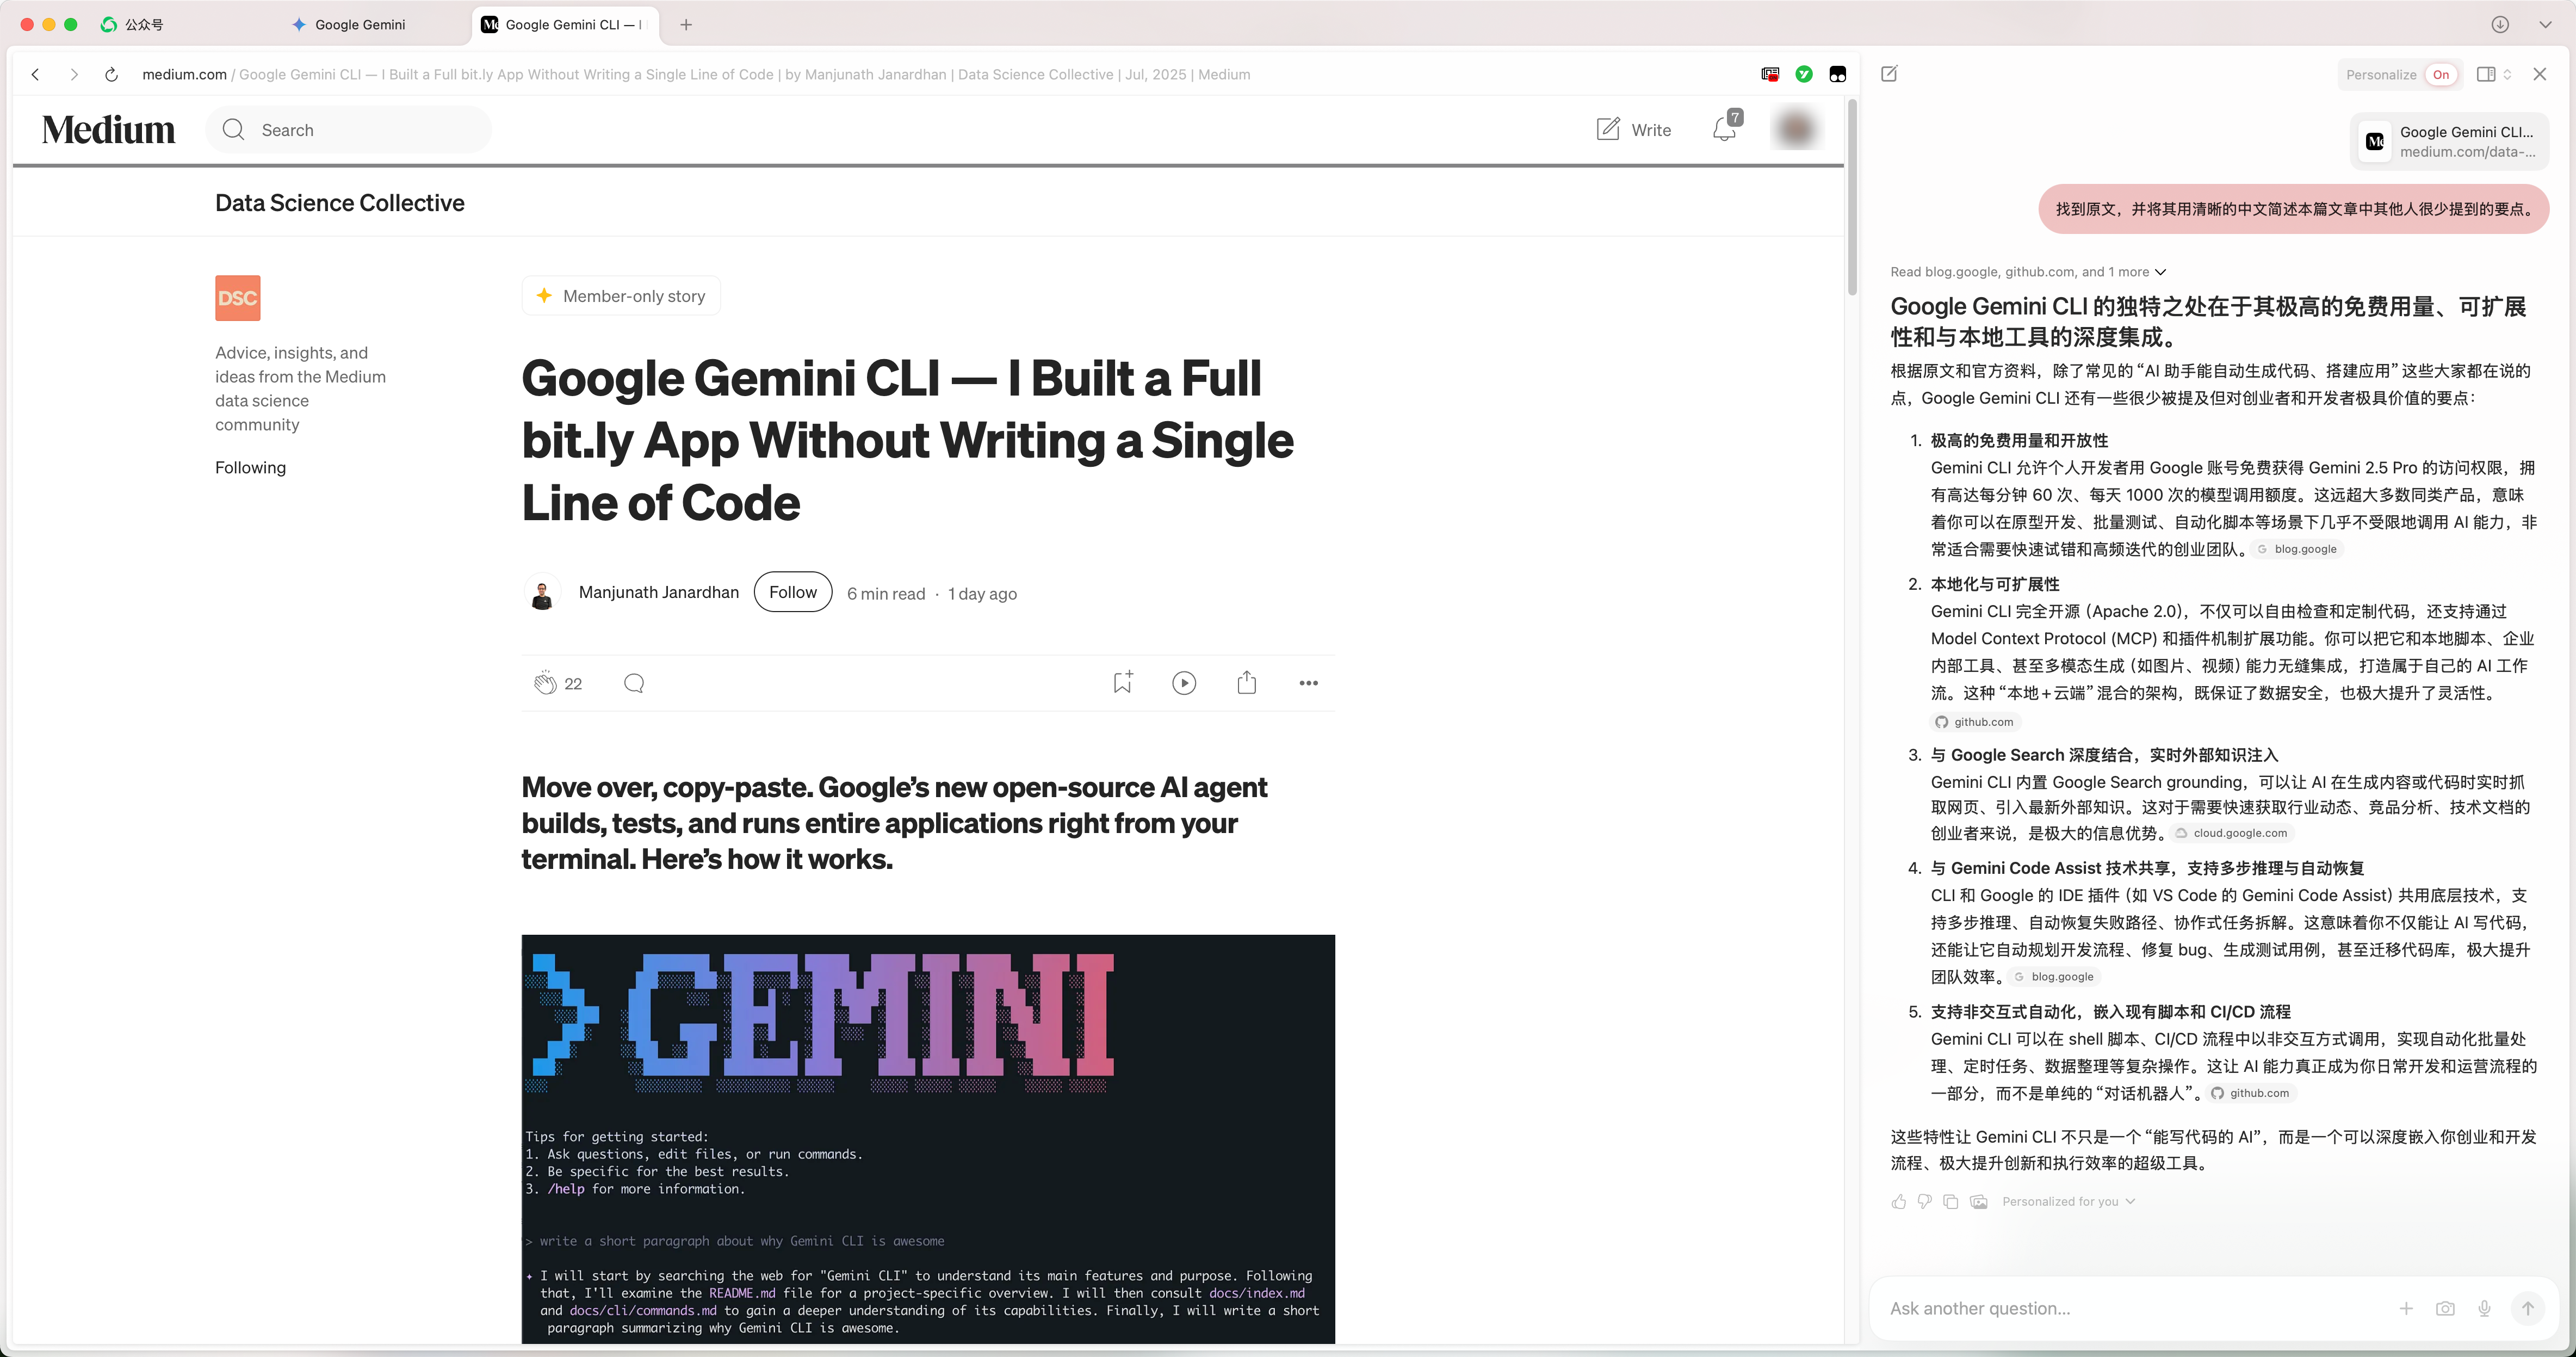The height and width of the screenshot is (1357, 2576).
Task: Give thumbs up to the assistant answer
Action: point(1898,1201)
